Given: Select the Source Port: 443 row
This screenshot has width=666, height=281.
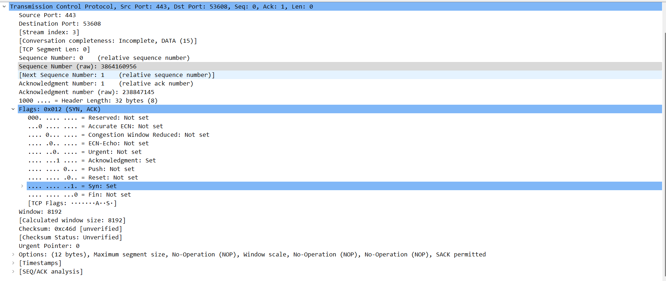Looking at the screenshot, I should click(47, 15).
